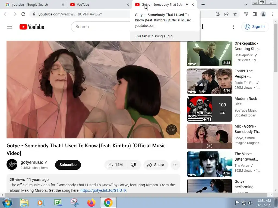
Task: Launch Firefox from the taskbar
Action: click(91, 203)
